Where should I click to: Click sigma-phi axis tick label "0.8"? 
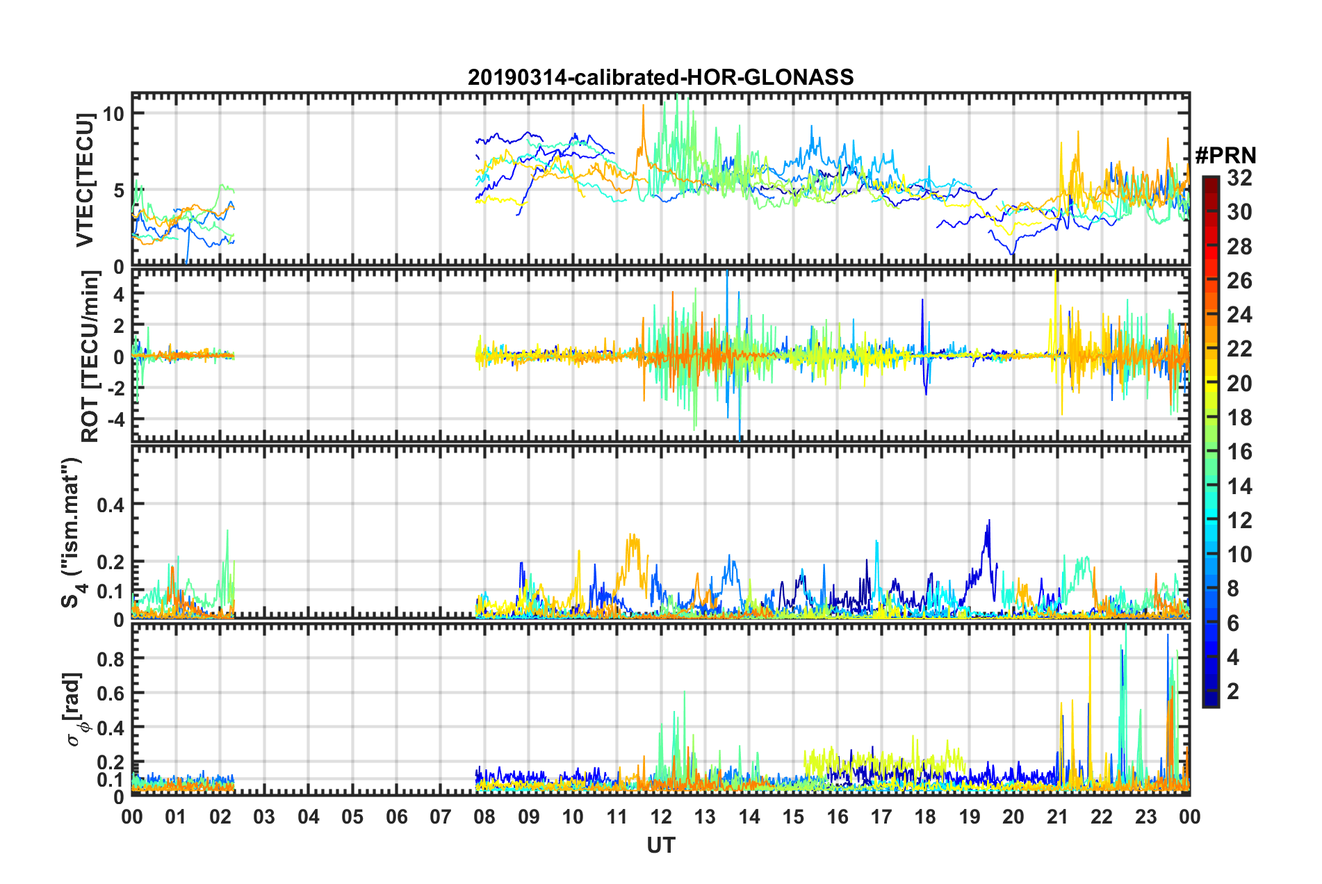pos(110,659)
